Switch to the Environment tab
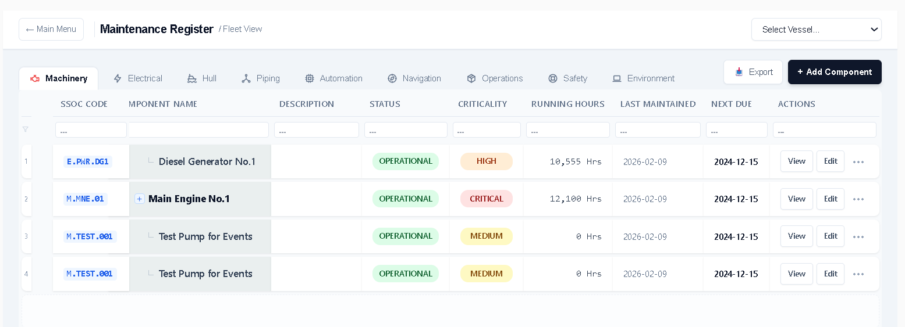905x327 pixels. click(x=643, y=78)
